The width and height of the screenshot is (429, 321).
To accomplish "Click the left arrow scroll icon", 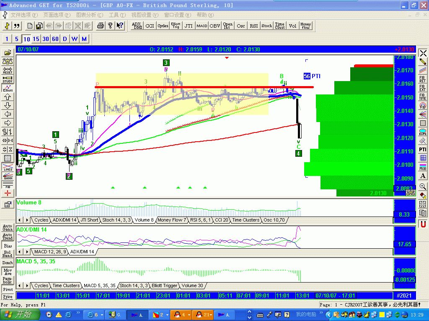I will tap(8, 115).
